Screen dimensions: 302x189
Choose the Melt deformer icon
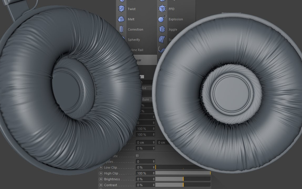[121, 19]
